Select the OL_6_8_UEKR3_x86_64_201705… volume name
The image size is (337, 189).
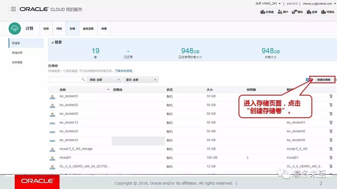(85, 166)
